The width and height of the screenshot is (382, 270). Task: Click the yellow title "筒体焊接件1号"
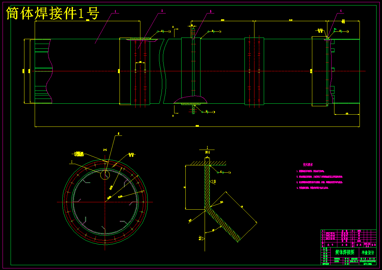53,13
